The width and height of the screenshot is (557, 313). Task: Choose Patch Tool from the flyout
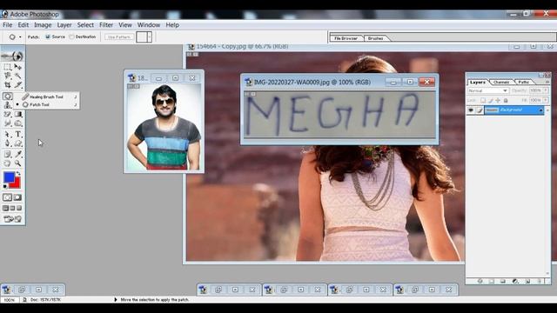coord(49,104)
